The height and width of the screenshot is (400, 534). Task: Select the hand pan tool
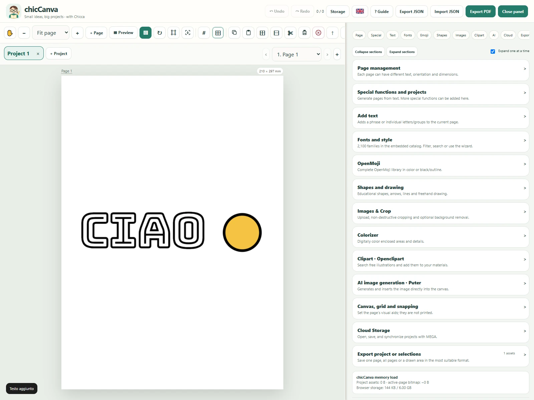coord(10,33)
